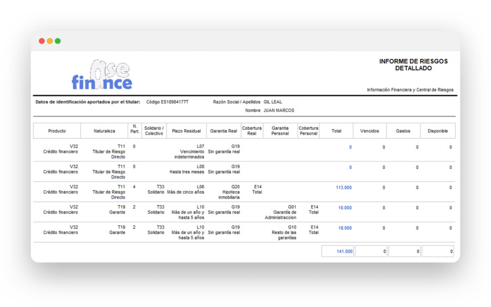This screenshot has width=491, height=307.
Task: Click the Informe de Riesgos Detallado title
Action: (x=413, y=65)
